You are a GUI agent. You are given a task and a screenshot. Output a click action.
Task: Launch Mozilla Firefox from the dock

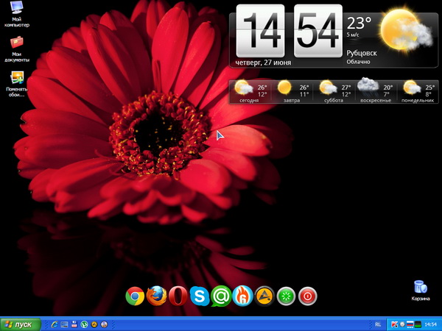pyautogui.click(x=156, y=296)
